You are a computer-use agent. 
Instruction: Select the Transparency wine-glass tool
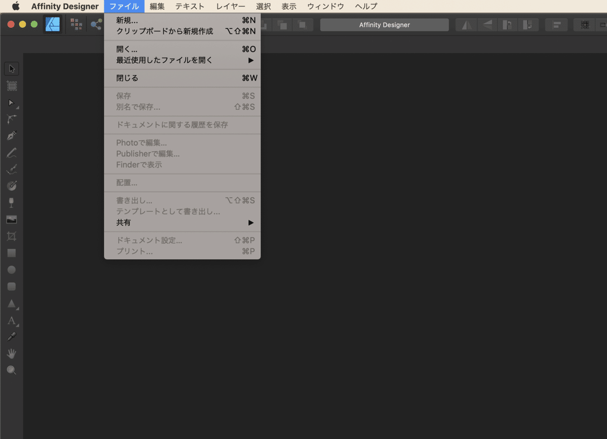point(12,202)
